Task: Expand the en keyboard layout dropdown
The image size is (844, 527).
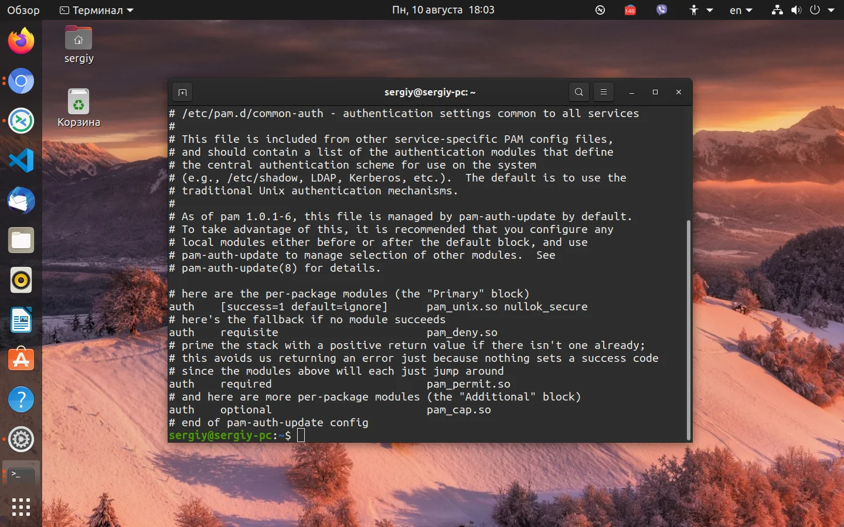Action: coord(741,10)
